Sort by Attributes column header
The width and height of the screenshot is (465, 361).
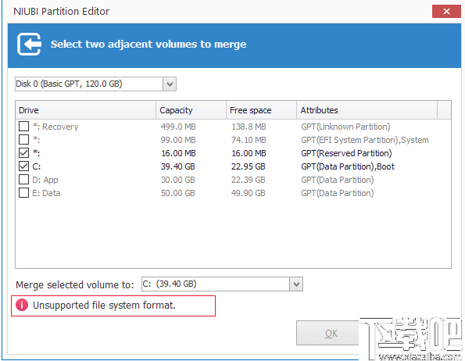coord(367,110)
